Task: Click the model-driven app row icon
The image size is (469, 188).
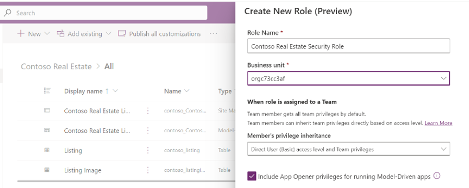Action: coord(47,130)
